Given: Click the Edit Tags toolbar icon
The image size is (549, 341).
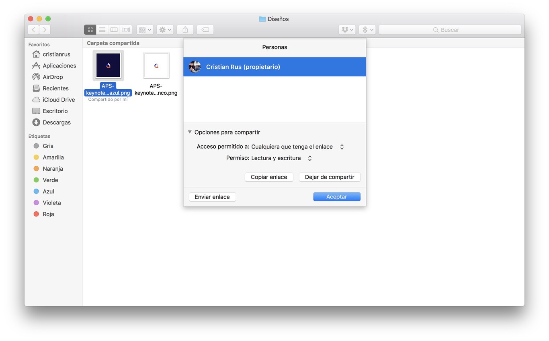Looking at the screenshot, I should tap(205, 30).
